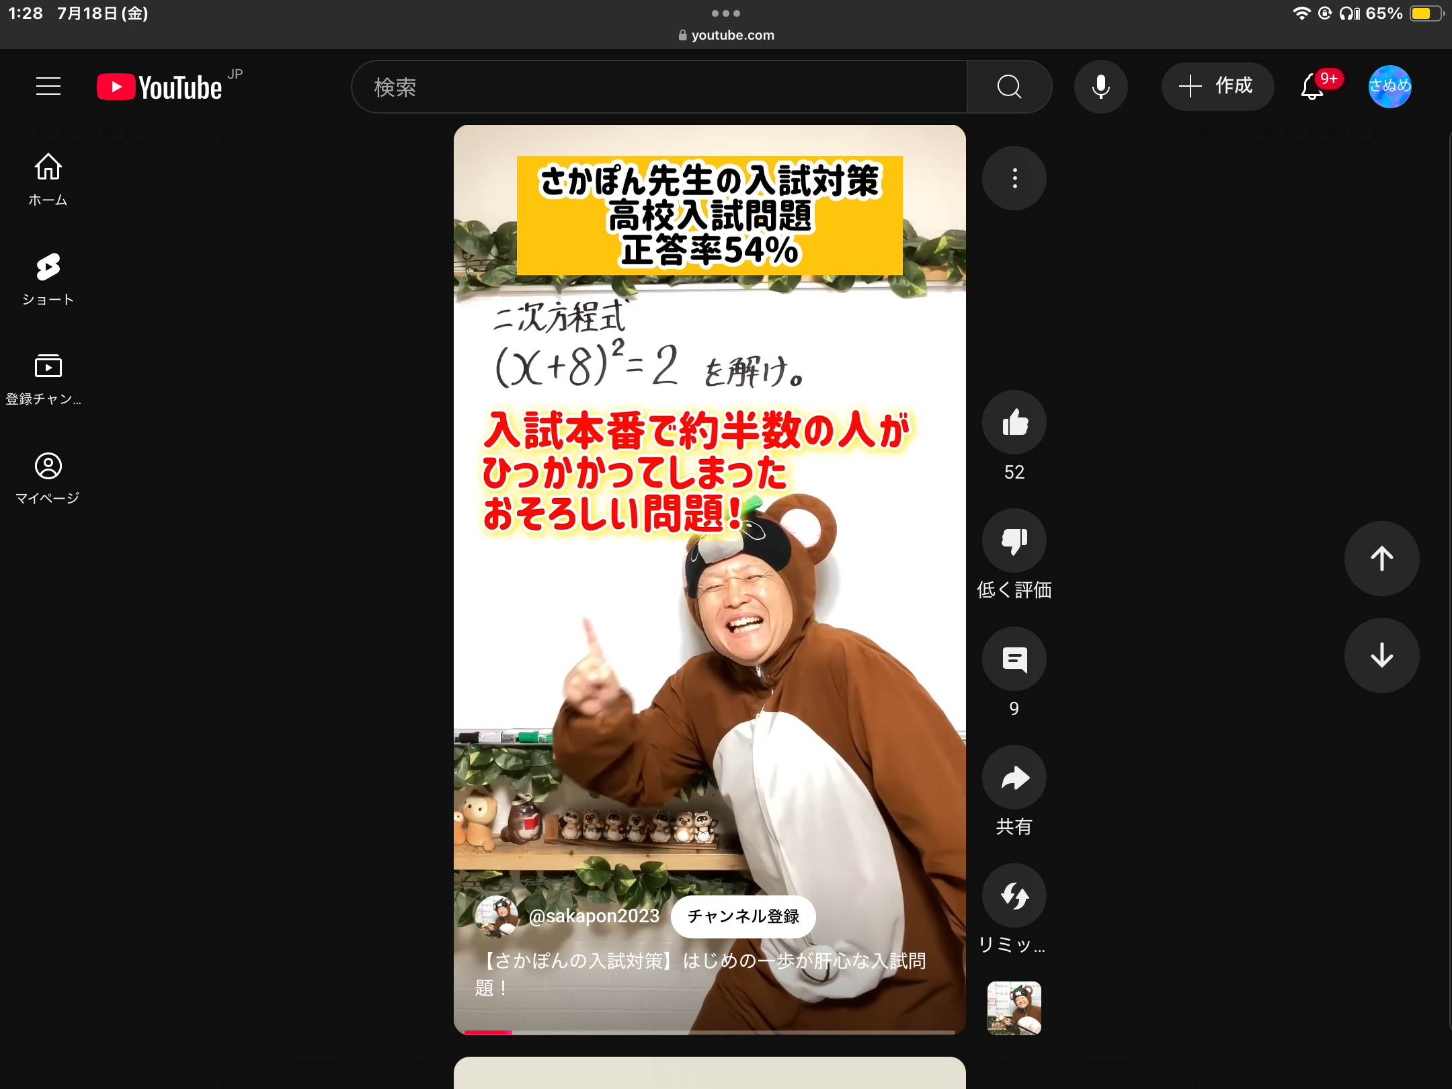Go to next Short with down arrow
The image size is (1452, 1089).
pyautogui.click(x=1381, y=655)
